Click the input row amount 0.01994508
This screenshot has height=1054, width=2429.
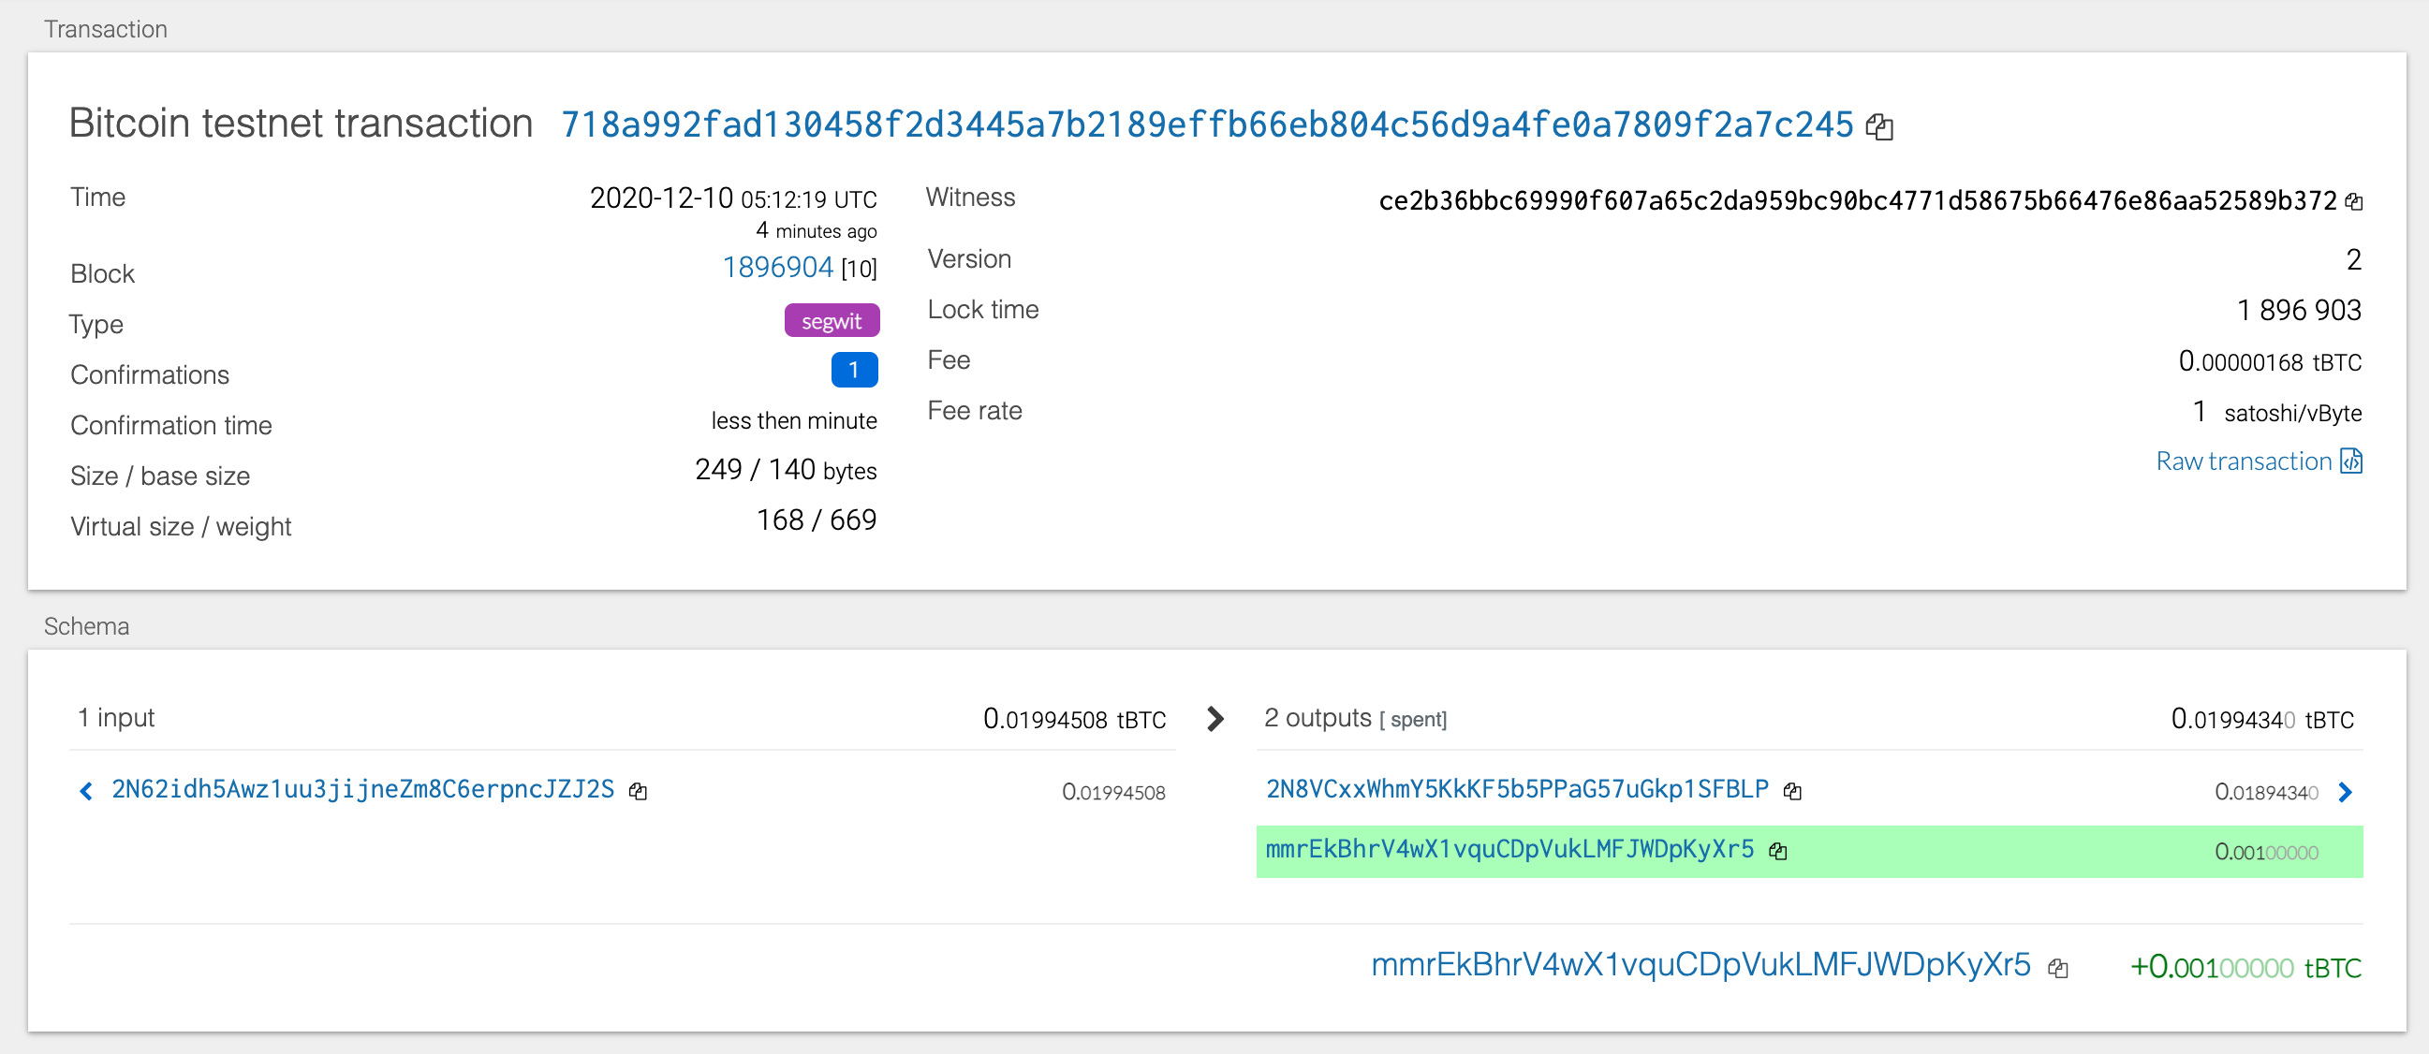pyautogui.click(x=1113, y=792)
